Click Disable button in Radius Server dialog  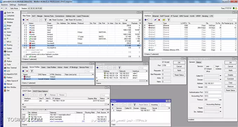coord(230,75)
